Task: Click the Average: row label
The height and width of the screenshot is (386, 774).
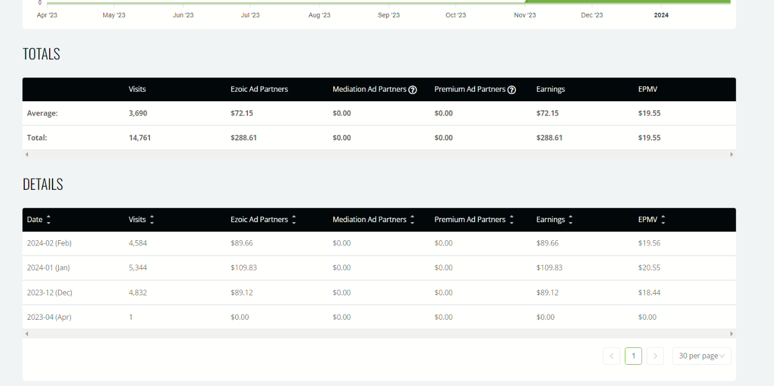Action: point(42,113)
